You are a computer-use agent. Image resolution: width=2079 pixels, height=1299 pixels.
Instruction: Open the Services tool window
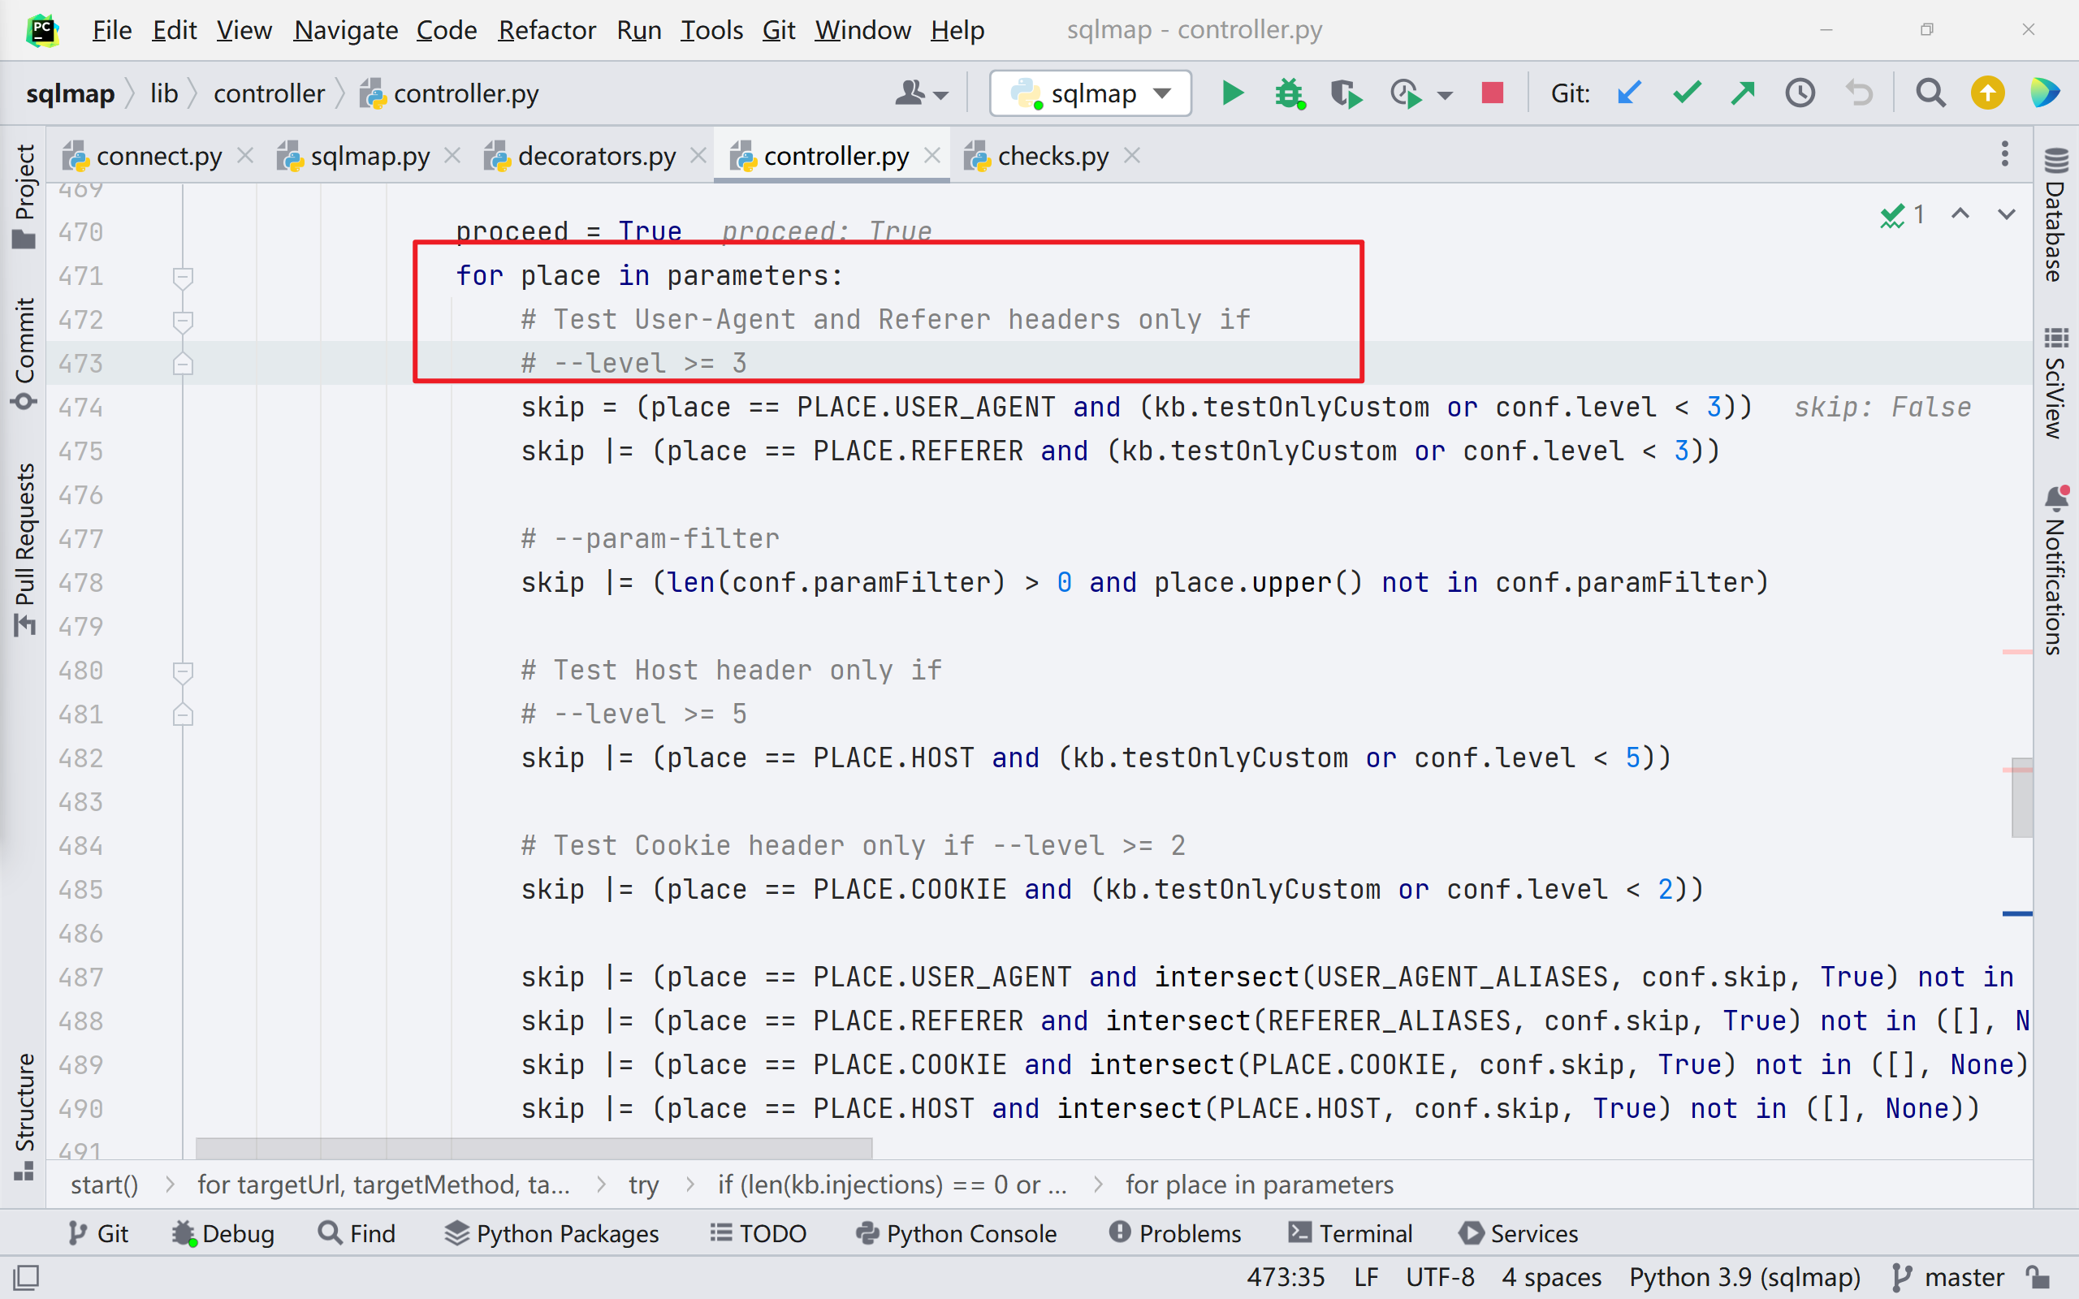point(1519,1234)
